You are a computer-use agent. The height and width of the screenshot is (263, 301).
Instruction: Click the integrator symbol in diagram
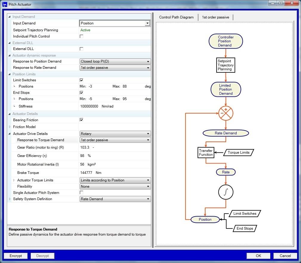pyautogui.click(x=226, y=192)
